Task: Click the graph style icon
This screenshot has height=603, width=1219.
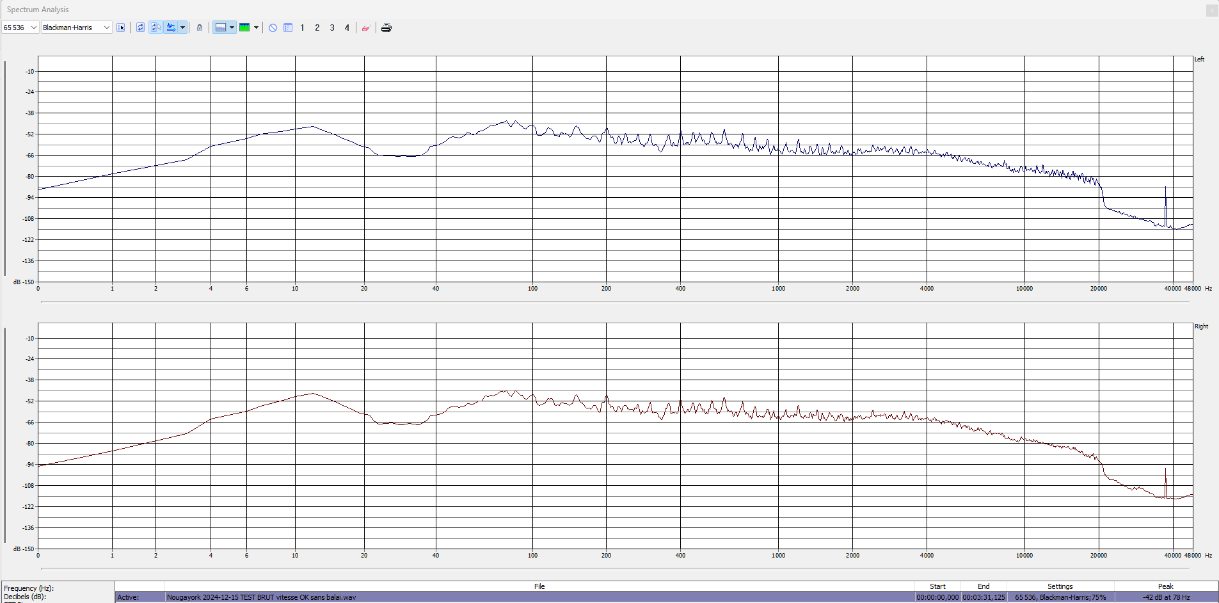Action: tap(220, 28)
